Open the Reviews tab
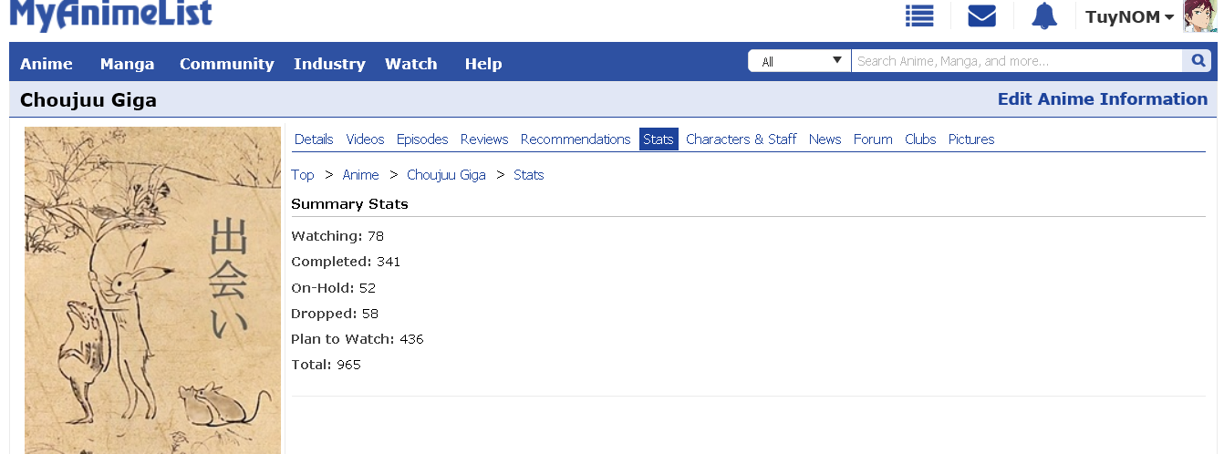The height and width of the screenshot is (454, 1224). point(484,139)
